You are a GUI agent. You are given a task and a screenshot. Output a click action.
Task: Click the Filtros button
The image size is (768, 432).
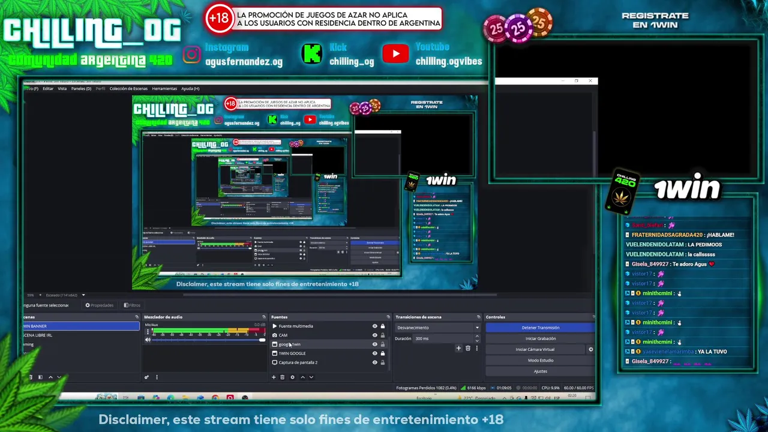coord(133,305)
